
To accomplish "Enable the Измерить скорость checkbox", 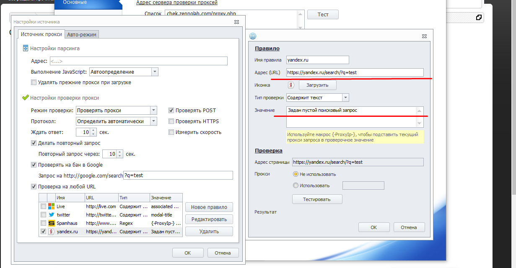I will [171, 132].
